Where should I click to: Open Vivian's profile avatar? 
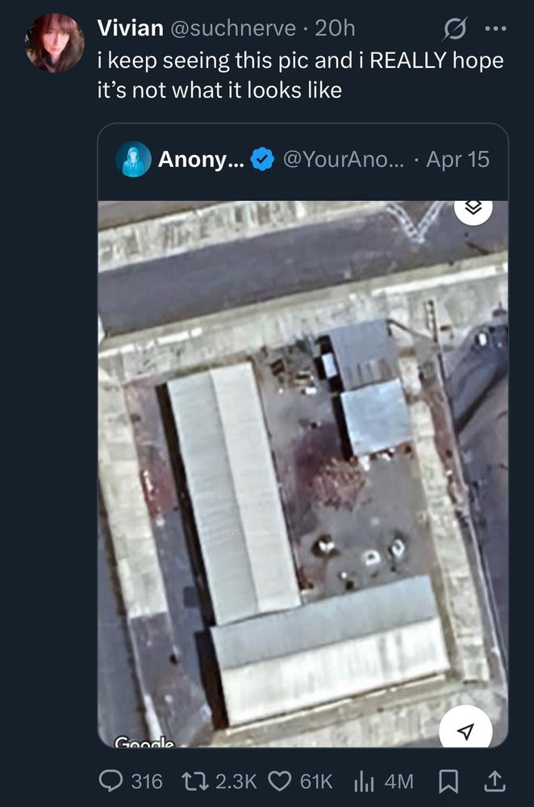pyautogui.click(x=55, y=44)
